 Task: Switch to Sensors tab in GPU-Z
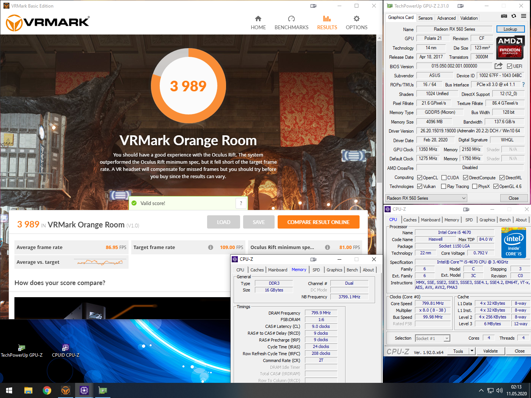425,18
